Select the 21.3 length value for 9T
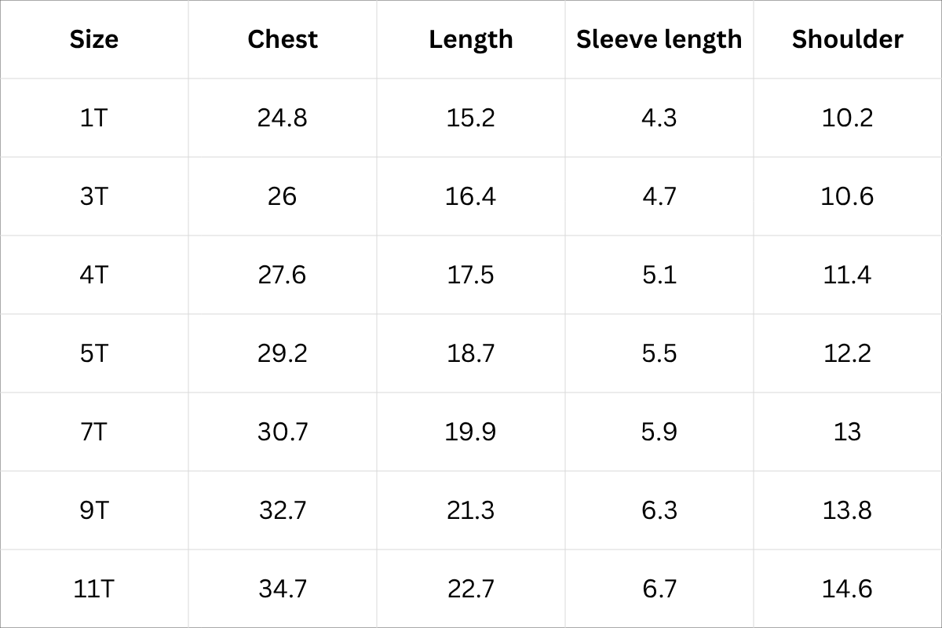The image size is (942, 628). [471, 510]
